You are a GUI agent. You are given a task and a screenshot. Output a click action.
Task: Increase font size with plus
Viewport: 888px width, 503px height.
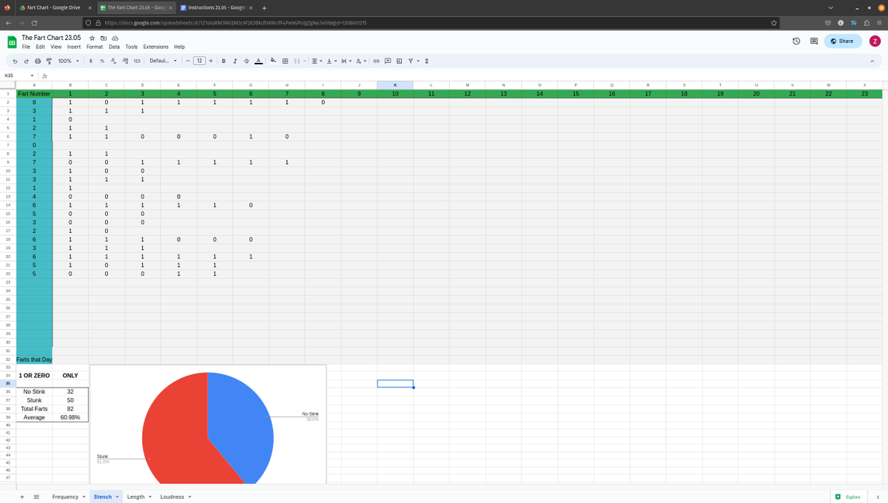pyautogui.click(x=211, y=61)
